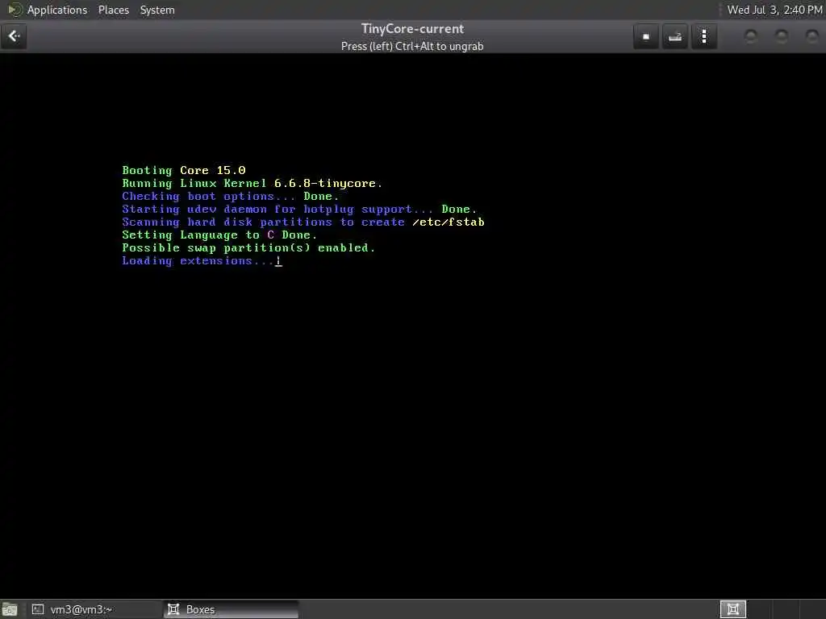
Task: Click 'Press (left) Ctrl+Alt to ungrab' subtitle
Action: pyautogui.click(x=412, y=46)
